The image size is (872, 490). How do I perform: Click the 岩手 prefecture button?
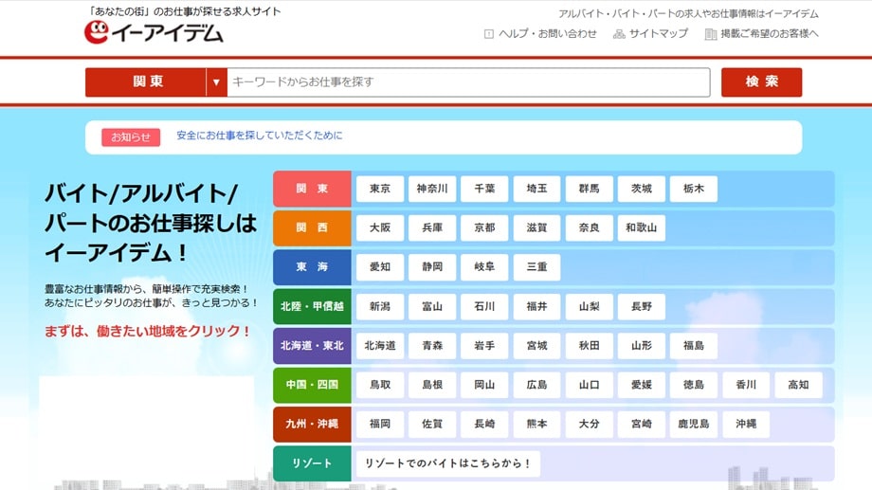pos(484,345)
